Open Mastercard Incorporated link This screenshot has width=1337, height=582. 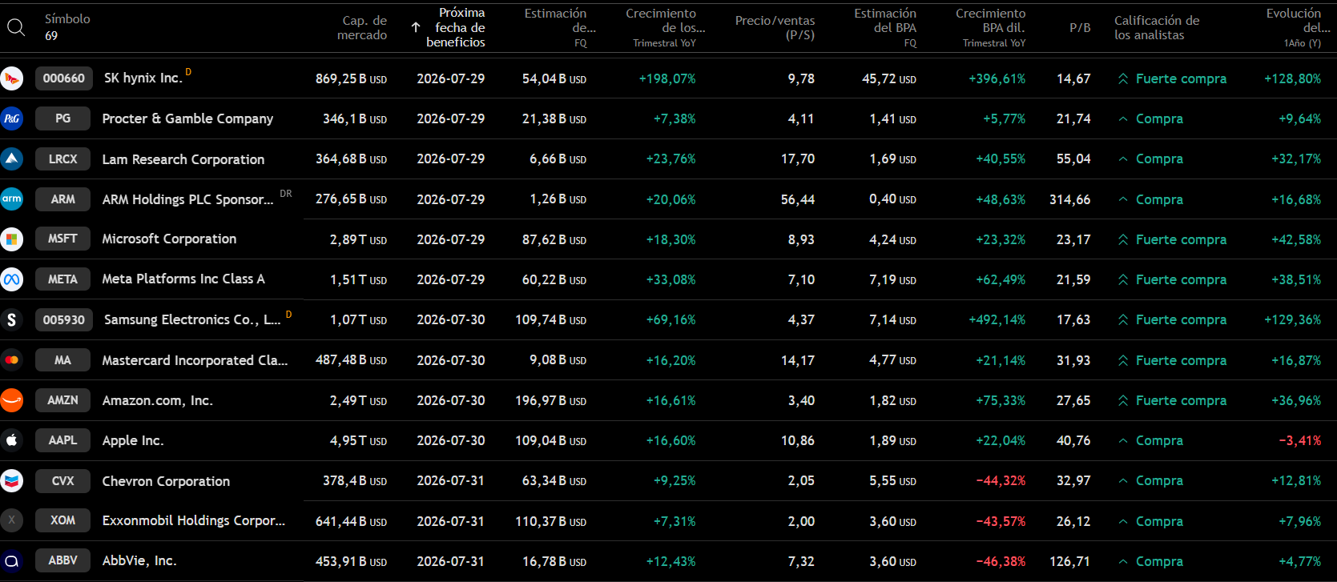[x=195, y=360]
